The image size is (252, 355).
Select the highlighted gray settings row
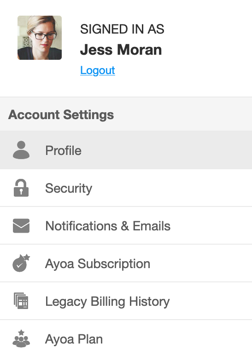tap(126, 150)
